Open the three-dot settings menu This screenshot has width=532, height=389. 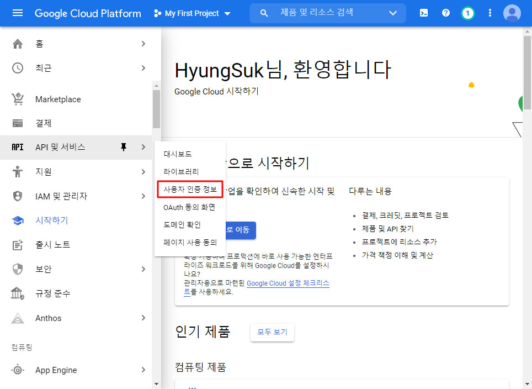tap(490, 13)
